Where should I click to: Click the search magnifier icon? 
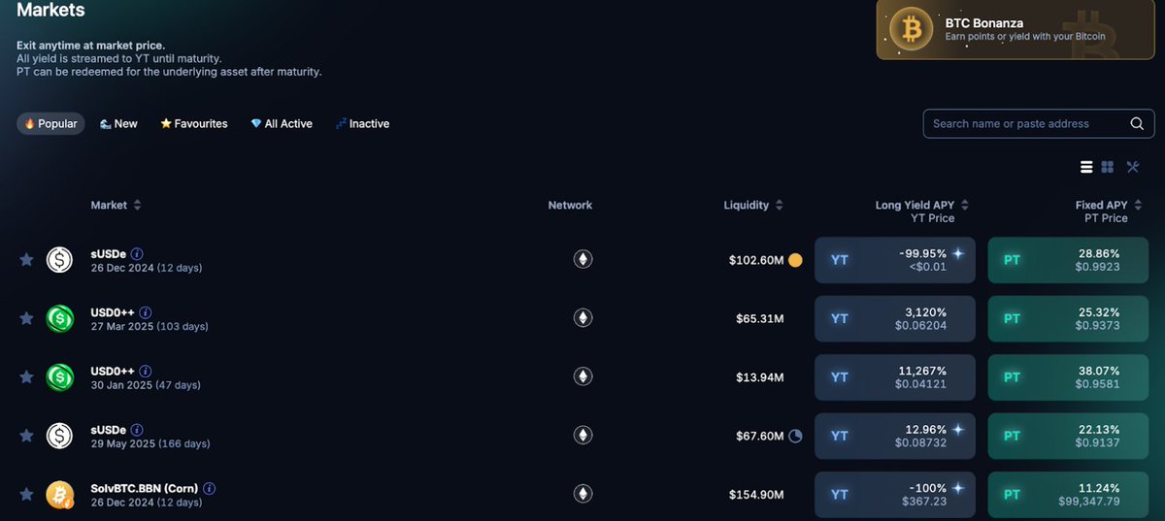coord(1137,124)
